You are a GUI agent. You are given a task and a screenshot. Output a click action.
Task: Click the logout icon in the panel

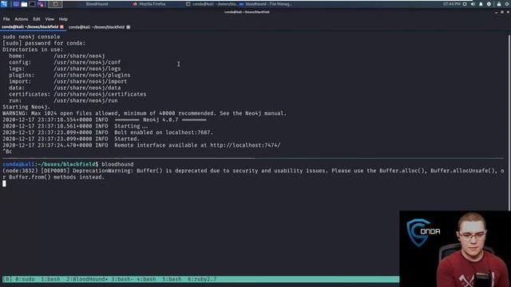click(508, 4)
